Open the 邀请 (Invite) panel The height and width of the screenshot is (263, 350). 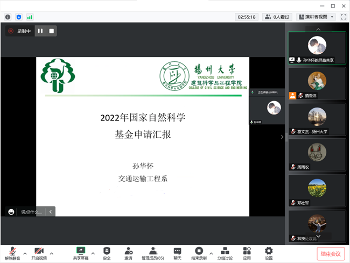coord(129,253)
